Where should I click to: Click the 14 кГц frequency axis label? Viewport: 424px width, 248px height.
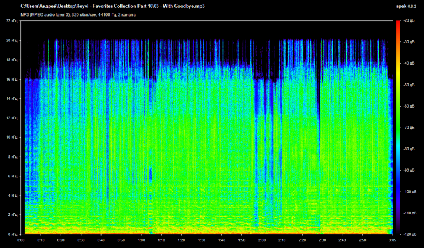click(x=12, y=98)
